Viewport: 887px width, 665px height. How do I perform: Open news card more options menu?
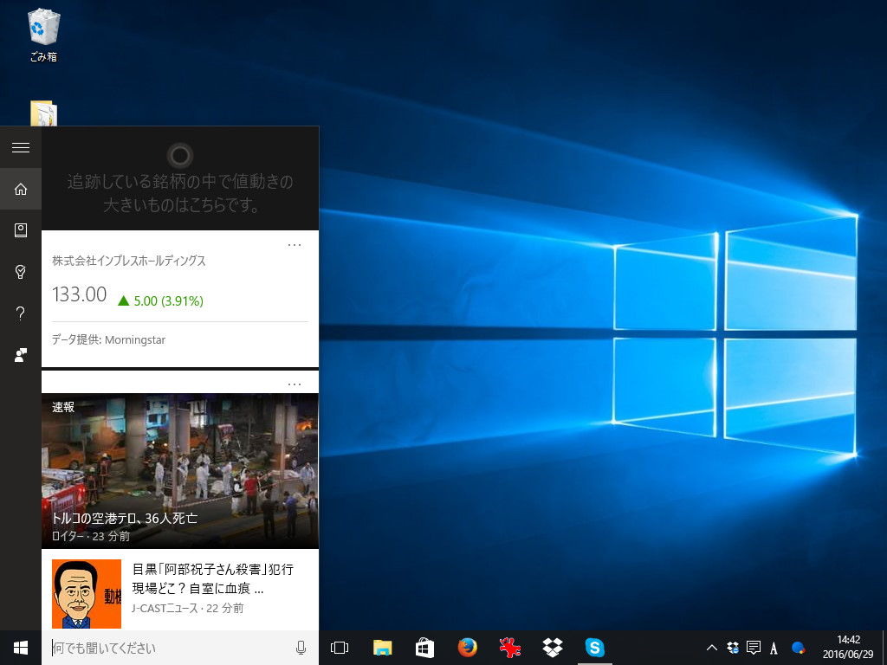(295, 384)
